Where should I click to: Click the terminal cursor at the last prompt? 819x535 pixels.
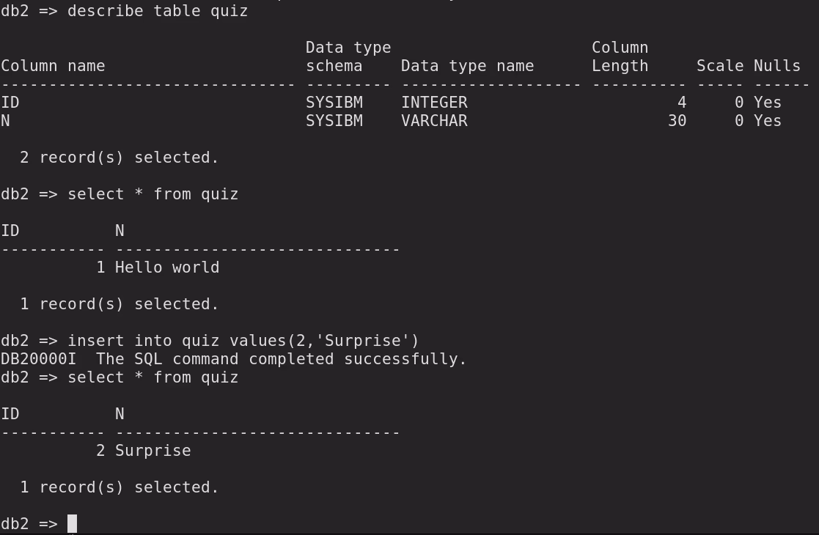click(72, 523)
